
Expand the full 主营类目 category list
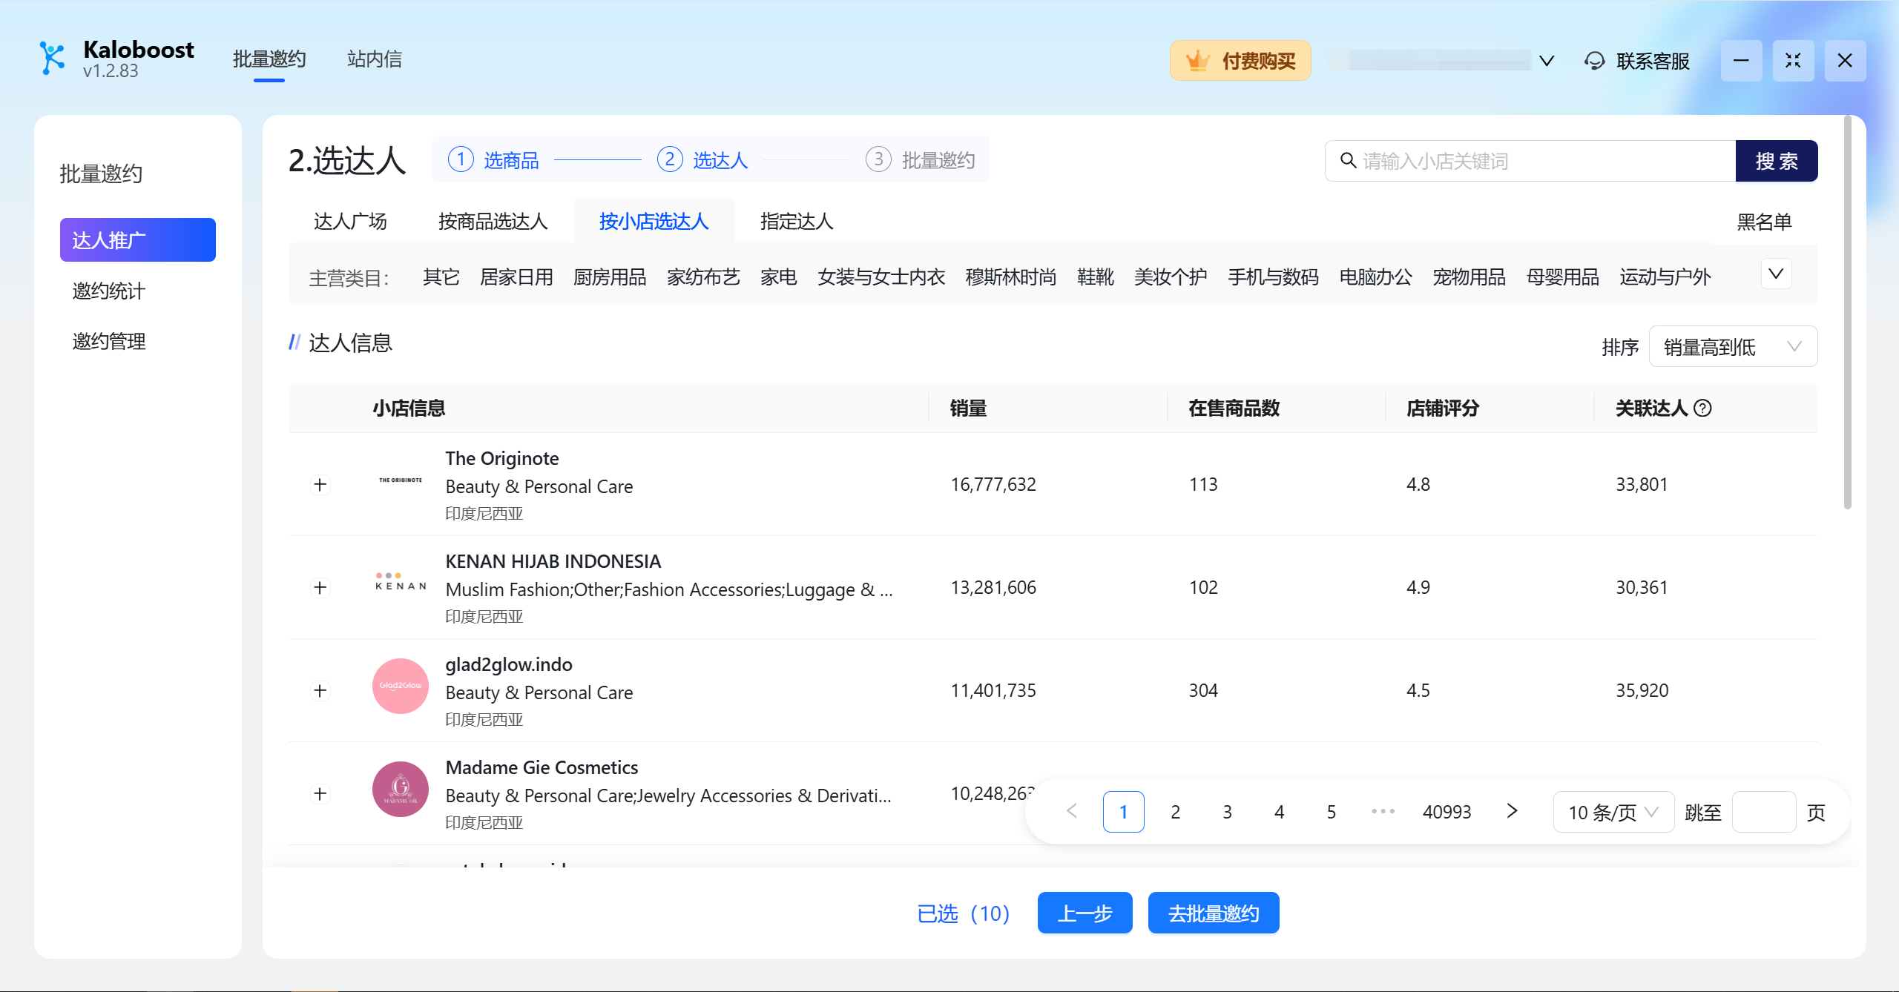pyautogui.click(x=1776, y=274)
